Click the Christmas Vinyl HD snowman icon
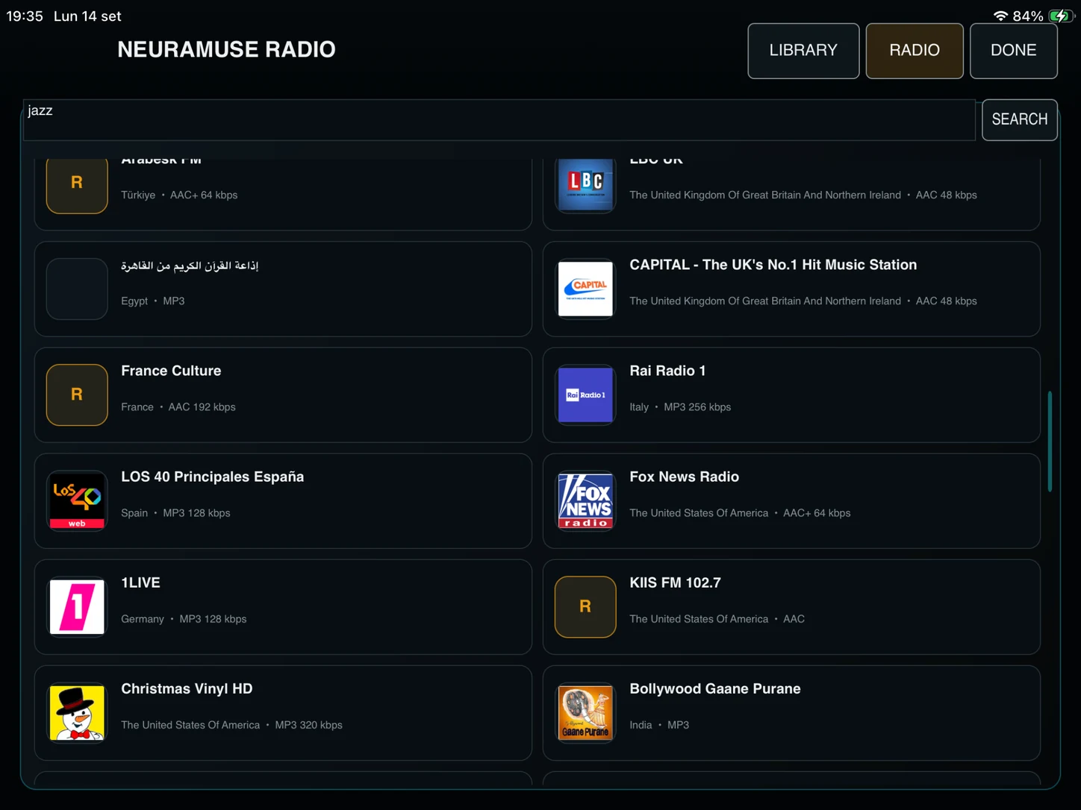The height and width of the screenshot is (810, 1081). 77,712
